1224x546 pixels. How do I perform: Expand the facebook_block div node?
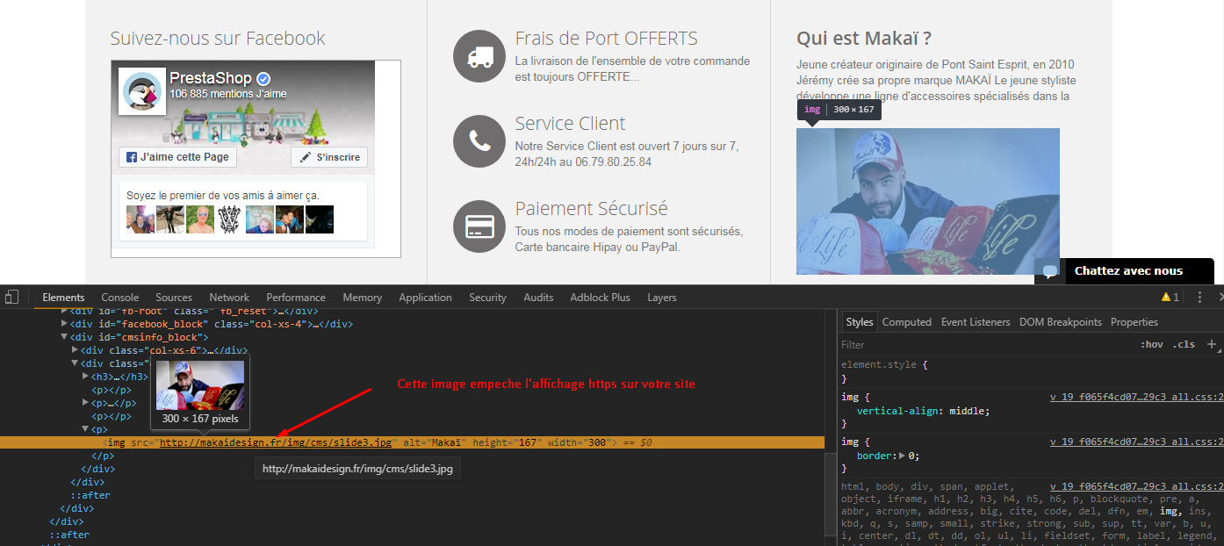pos(64,324)
